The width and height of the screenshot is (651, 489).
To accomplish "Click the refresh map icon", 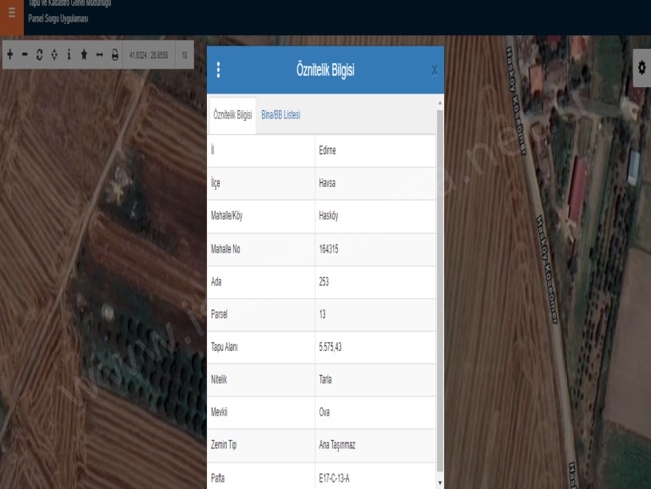I will coord(39,54).
